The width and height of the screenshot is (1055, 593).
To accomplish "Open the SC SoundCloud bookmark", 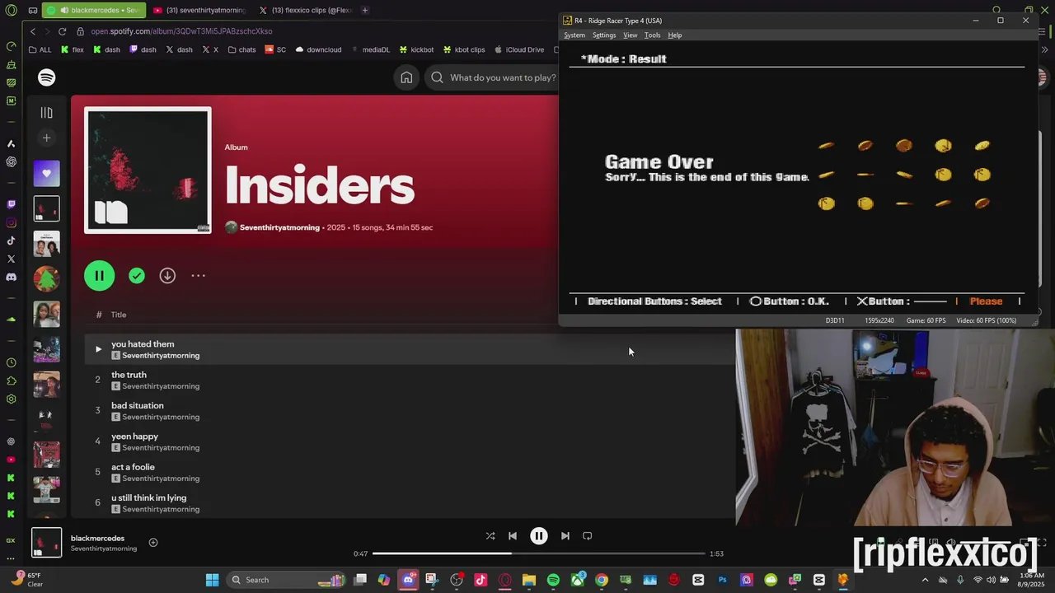I will [x=275, y=49].
